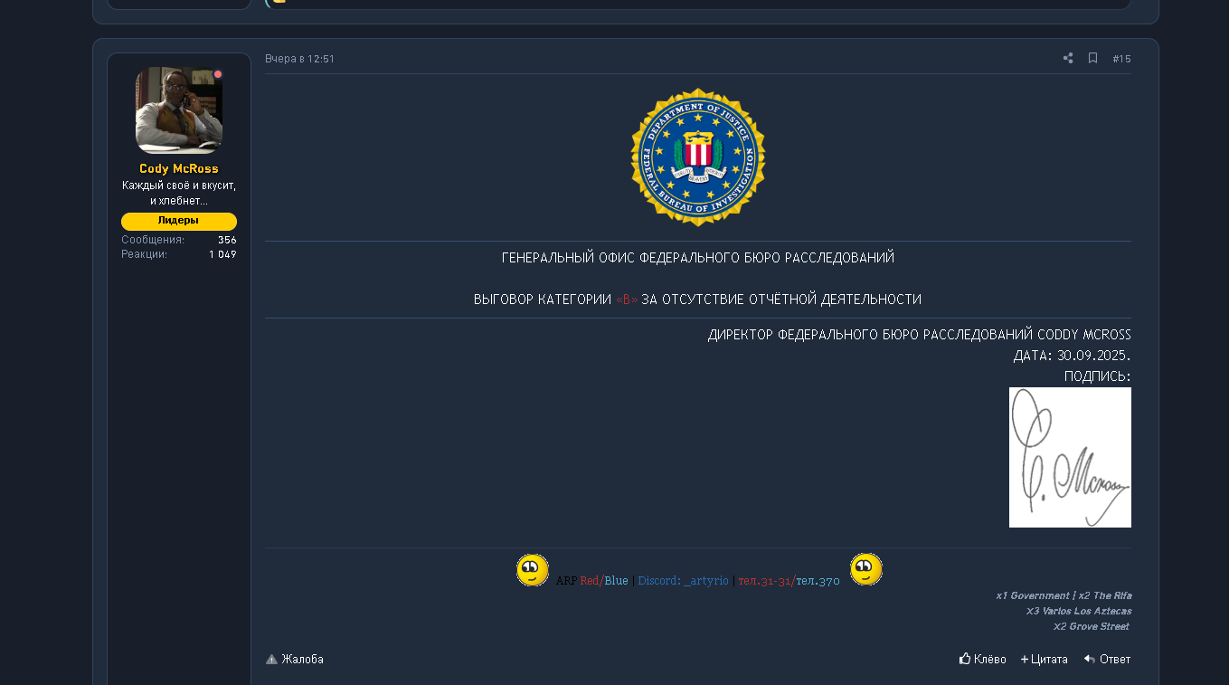Click the X2 Grove Street line
The image size is (1229, 685).
1092,626
